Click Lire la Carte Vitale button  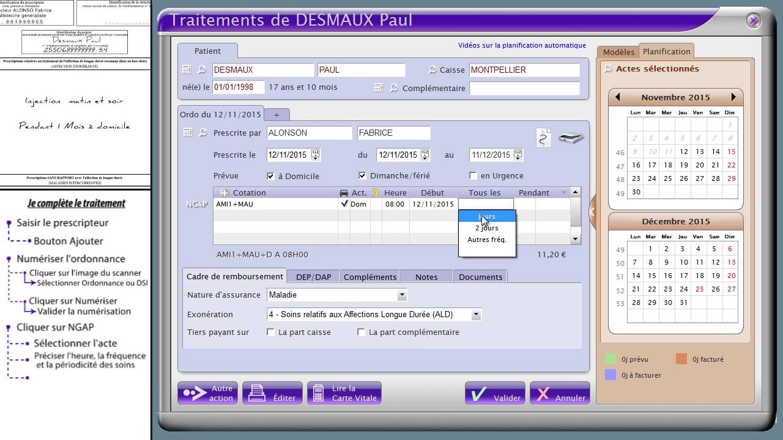coord(344,393)
